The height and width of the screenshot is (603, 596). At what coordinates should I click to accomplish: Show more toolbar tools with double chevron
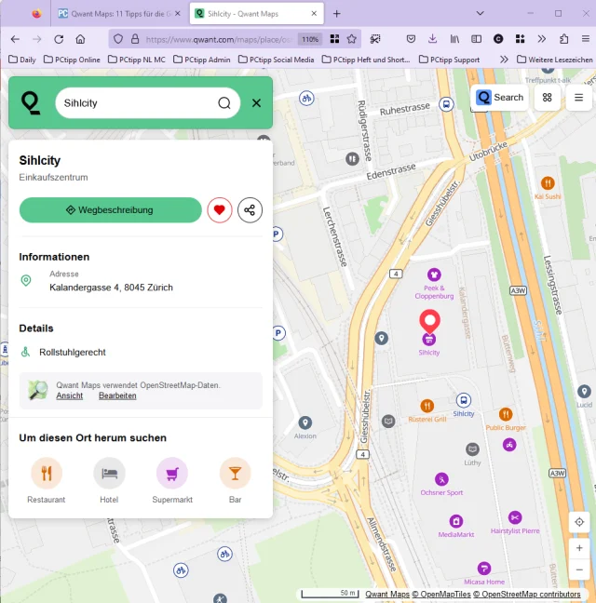coord(542,39)
